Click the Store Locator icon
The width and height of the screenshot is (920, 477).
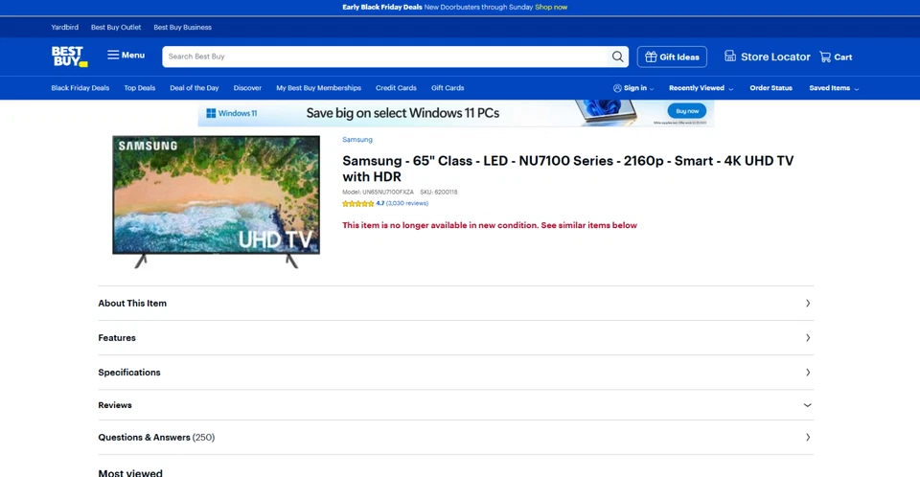coord(730,57)
